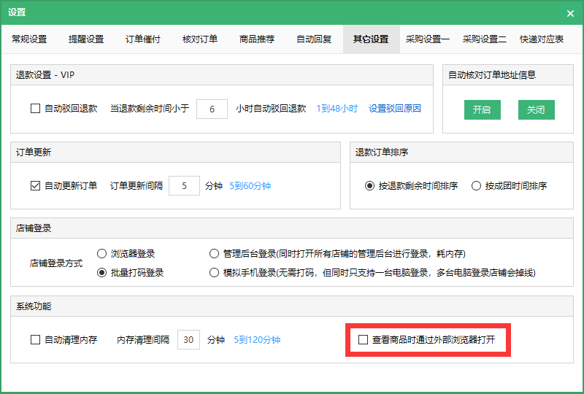
Task: Close the 设置 dialog window
Action: coord(570,13)
